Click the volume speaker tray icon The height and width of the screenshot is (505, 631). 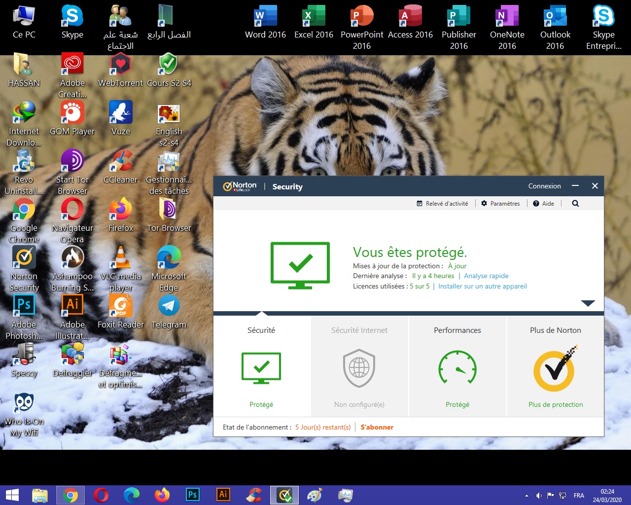(x=538, y=496)
